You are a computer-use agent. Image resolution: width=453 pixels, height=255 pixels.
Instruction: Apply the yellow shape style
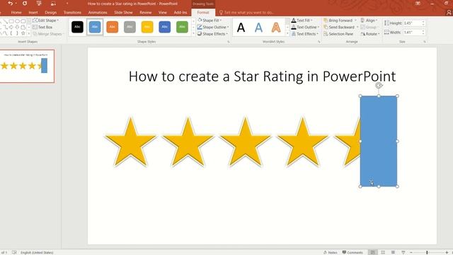point(147,27)
